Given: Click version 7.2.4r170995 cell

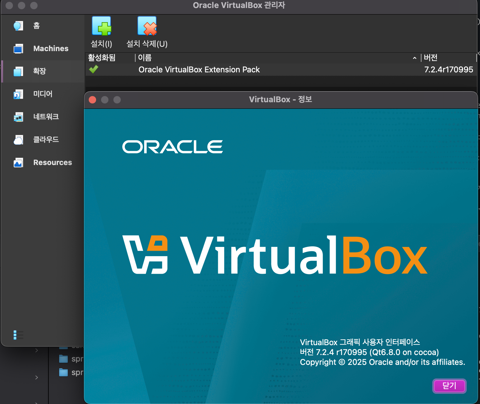Looking at the screenshot, I should pyautogui.click(x=449, y=70).
